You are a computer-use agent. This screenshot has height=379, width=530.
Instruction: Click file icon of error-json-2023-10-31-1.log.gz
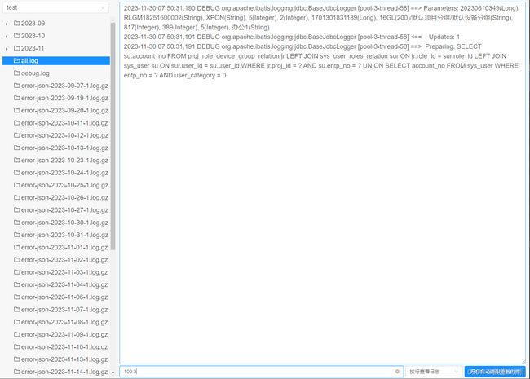pyautogui.click(x=17, y=235)
